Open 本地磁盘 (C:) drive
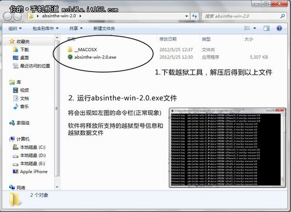This screenshot has height=212, width=291. pos(29,147)
